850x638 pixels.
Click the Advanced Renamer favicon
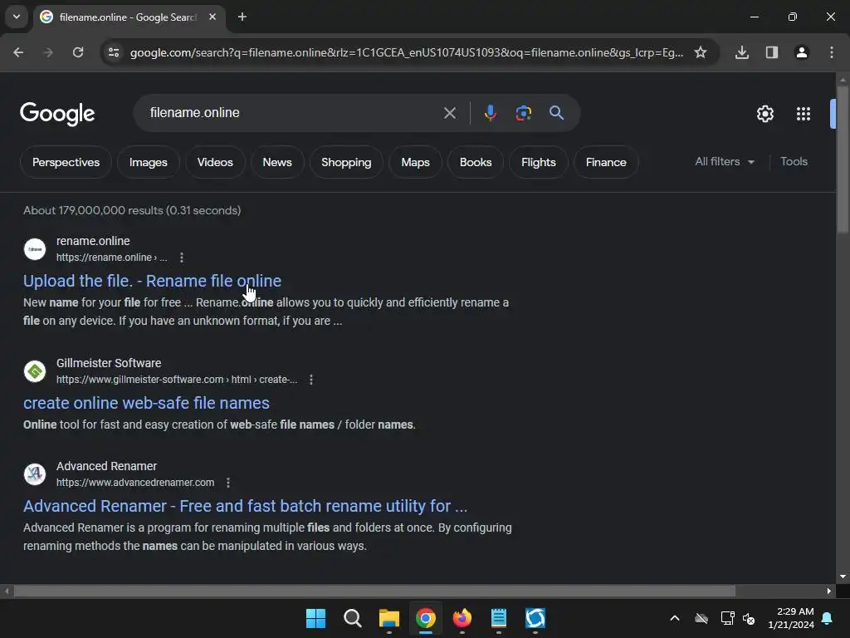pyautogui.click(x=35, y=474)
